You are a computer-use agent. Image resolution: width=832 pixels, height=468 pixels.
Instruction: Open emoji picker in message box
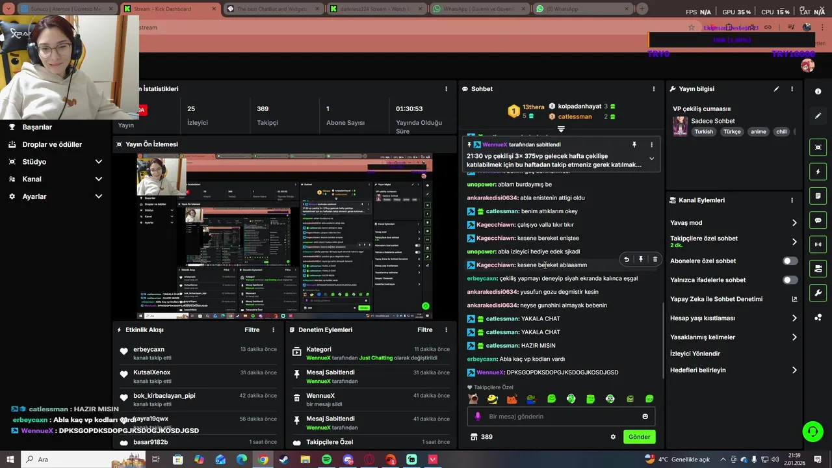tap(645, 417)
